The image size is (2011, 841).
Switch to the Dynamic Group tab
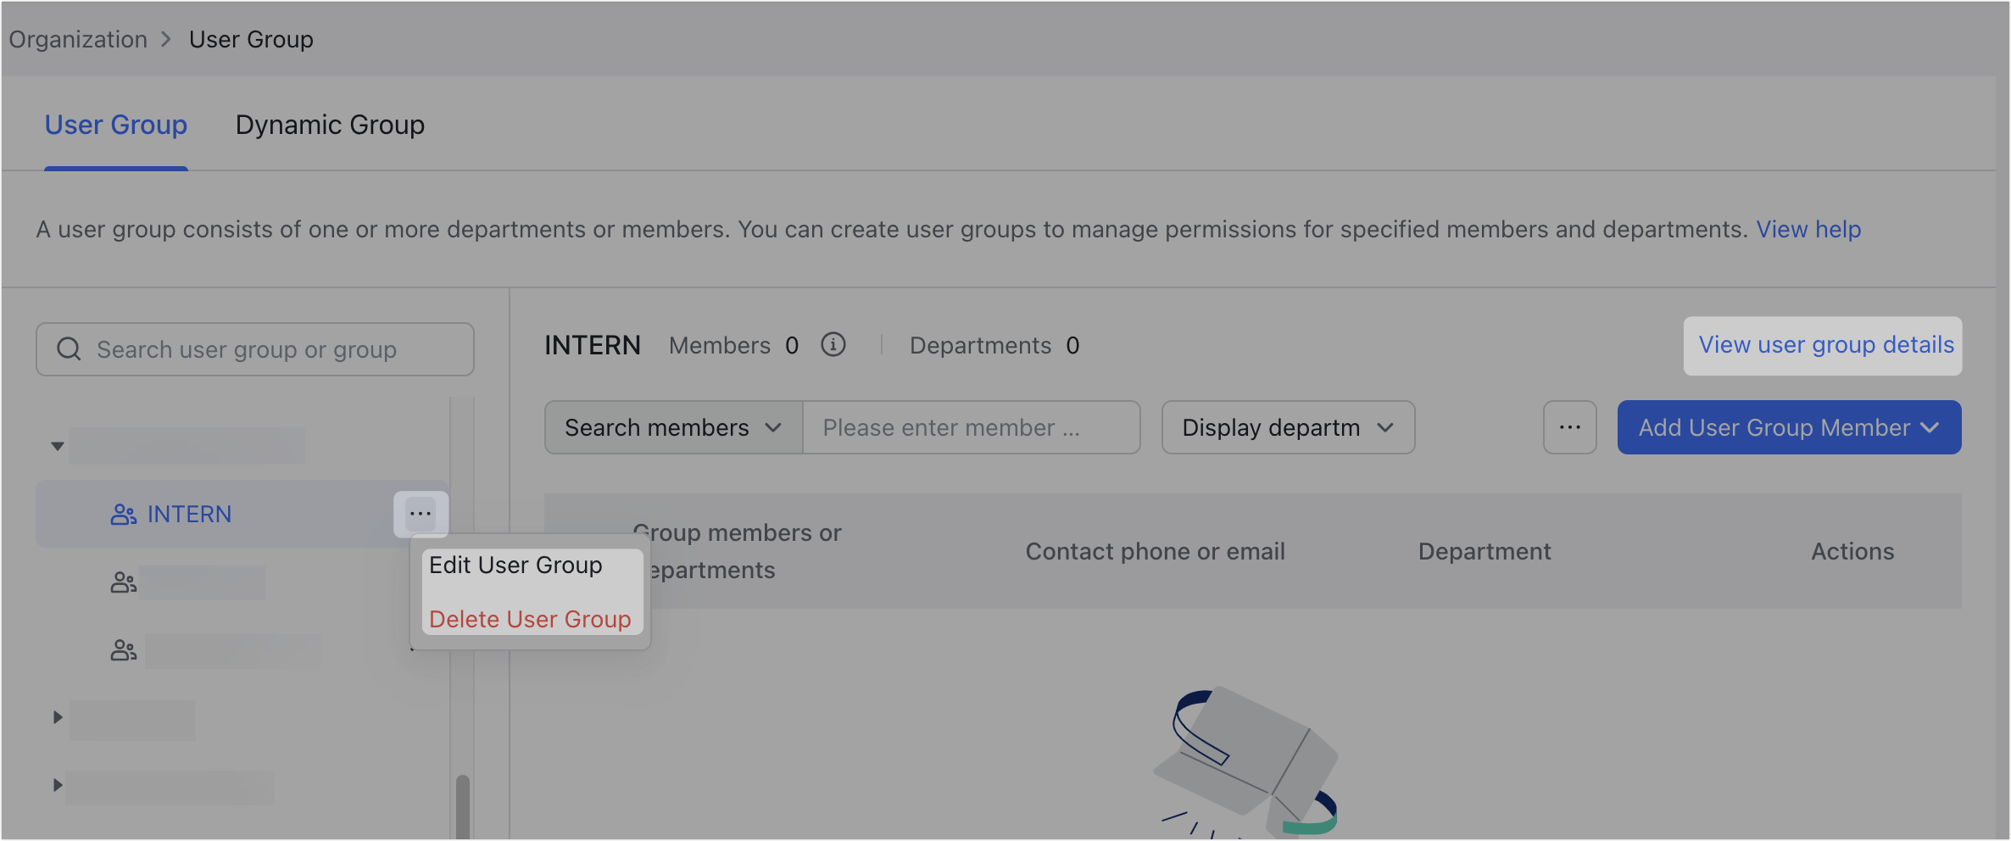pos(330,125)
